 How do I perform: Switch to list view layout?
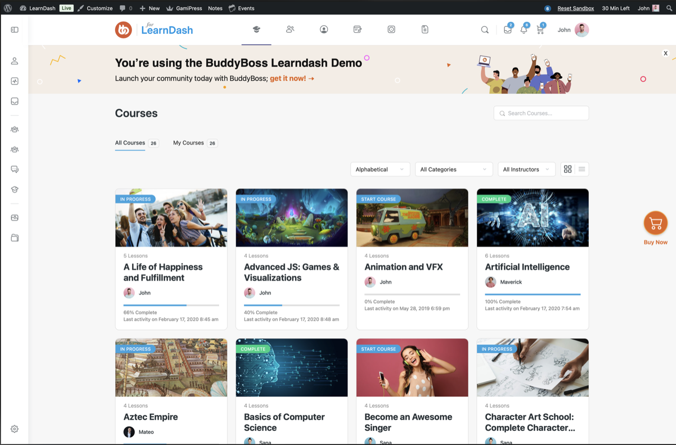tap(581, 169)
